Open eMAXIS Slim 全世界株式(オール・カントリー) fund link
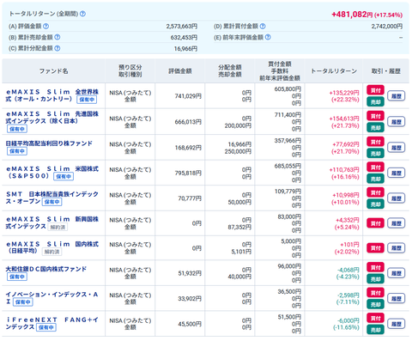This screenshot has height=341, width=412. click(52, 95)
